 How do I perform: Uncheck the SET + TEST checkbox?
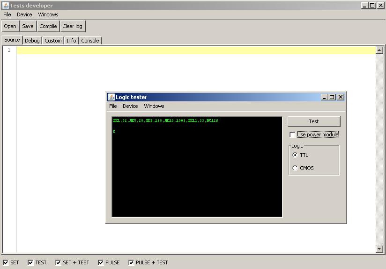[x=59, y=262]
